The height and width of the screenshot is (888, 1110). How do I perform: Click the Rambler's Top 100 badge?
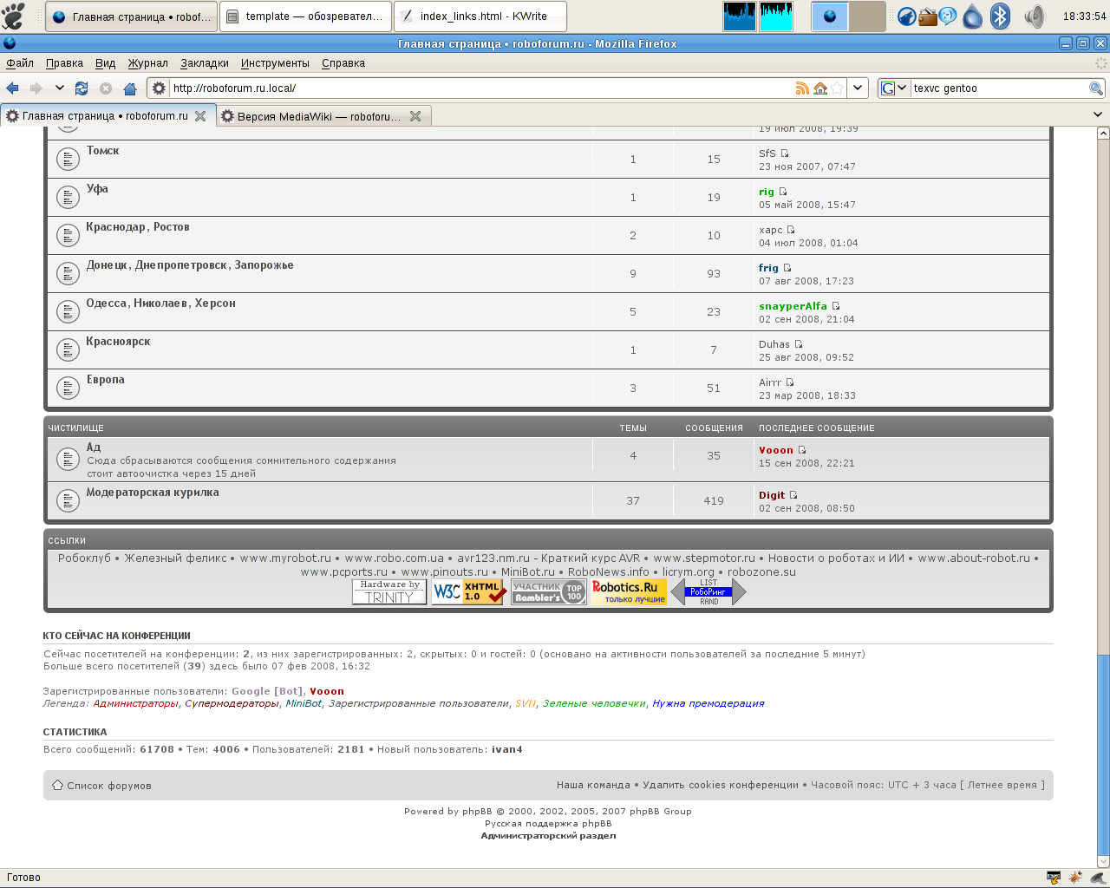click(x=548, y=592)
